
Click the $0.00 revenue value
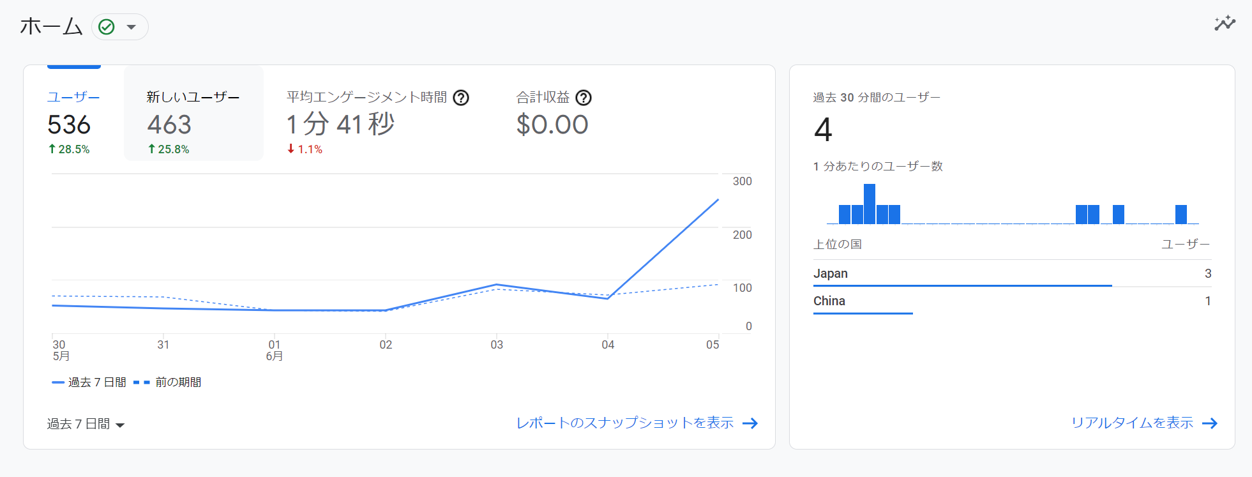tap(552, 125)
